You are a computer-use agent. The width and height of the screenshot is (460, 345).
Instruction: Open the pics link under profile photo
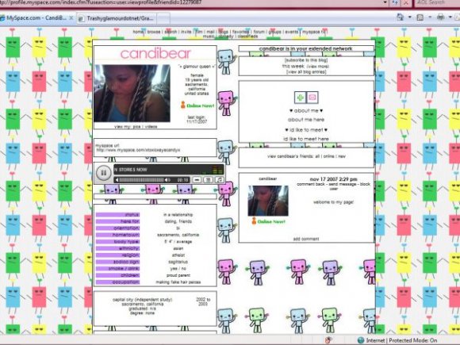(136, 127)
